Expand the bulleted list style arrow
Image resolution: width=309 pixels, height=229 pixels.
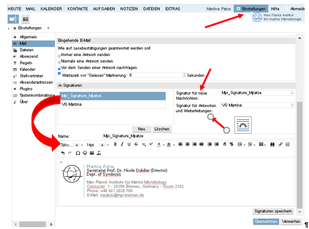pyautogui.click(x=244, y=145)
